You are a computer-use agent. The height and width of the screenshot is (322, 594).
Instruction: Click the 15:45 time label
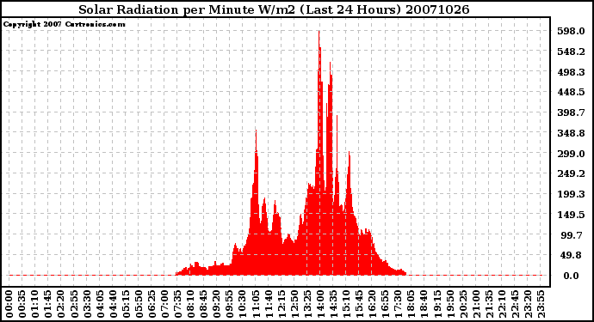tap(359, 304)
